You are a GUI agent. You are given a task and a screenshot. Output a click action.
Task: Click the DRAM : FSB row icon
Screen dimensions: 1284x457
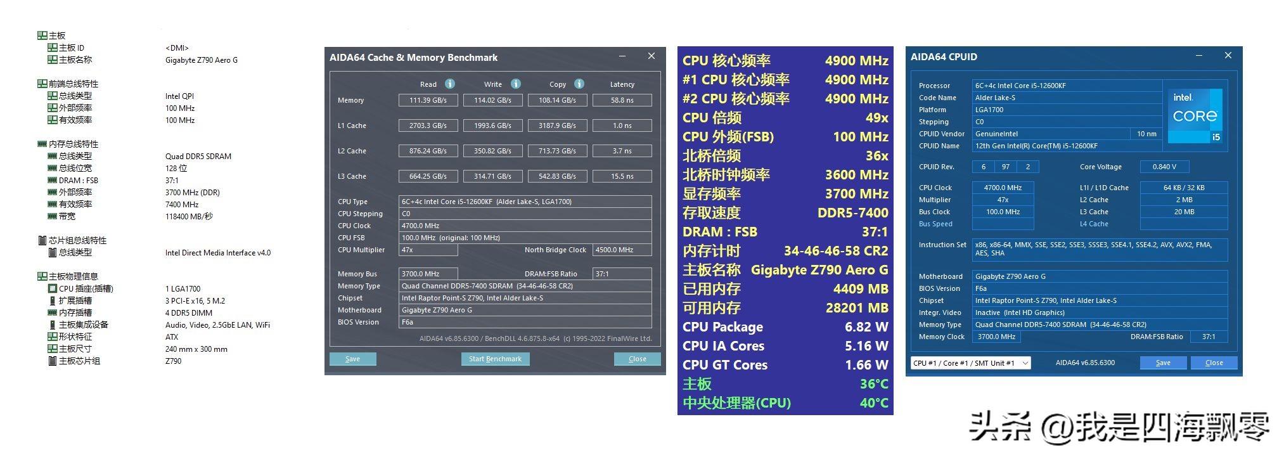[x=53, y=180]
